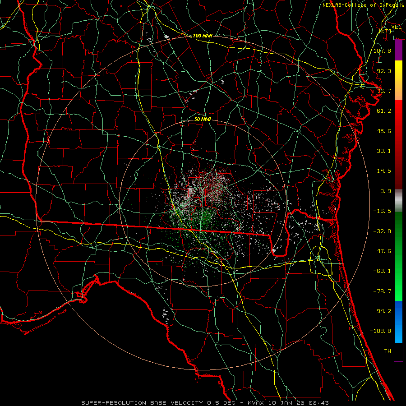Viewport: 406px width, 406px height.
Task: Click the 61.2 velocity scale value
Action: click(x=384, y=111)
